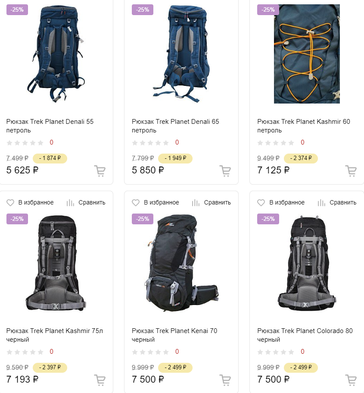Image resolution: width=364 pixels, height=393 pixels.
Task: Open Рюкзак Trek Planet Kenai 70 черный link
Action: [174, 335]
